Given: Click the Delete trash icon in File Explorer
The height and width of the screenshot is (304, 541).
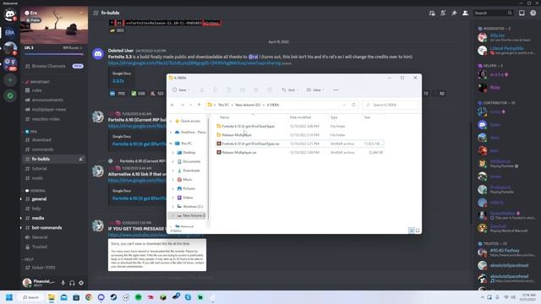Looking at the screenshot, I should [270, 90].
